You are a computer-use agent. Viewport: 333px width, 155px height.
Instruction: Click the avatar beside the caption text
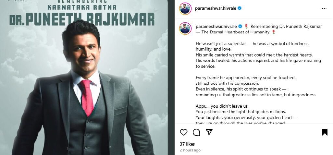[185, 29]
